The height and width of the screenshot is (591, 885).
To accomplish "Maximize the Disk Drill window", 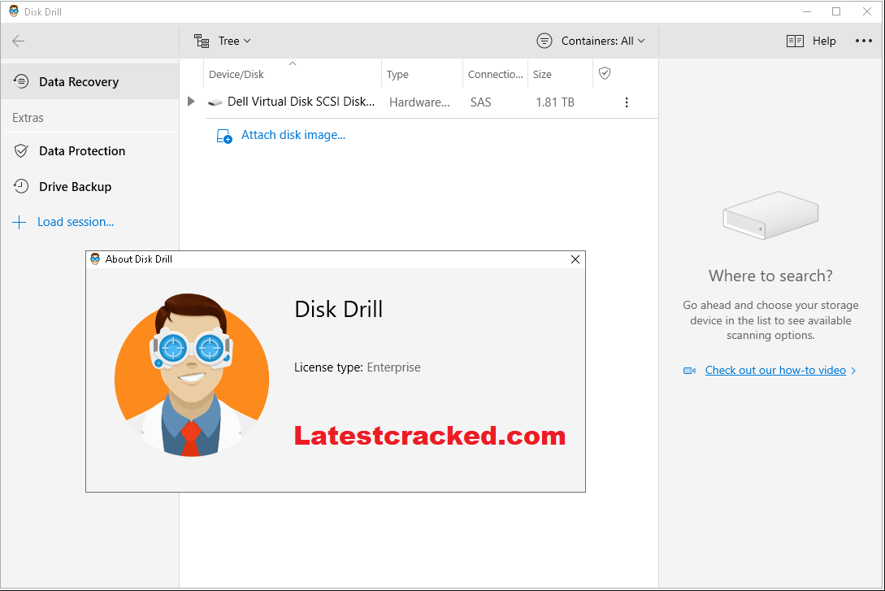I will (x=836, y=11).
